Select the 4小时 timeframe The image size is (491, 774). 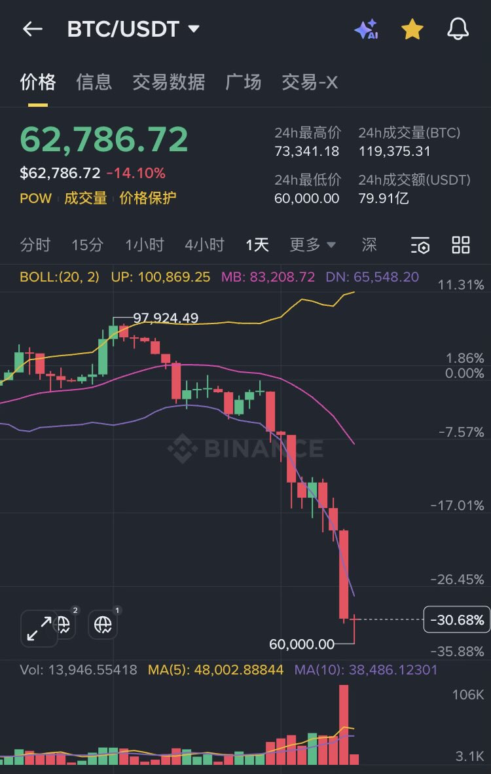[x=204, y=246]
